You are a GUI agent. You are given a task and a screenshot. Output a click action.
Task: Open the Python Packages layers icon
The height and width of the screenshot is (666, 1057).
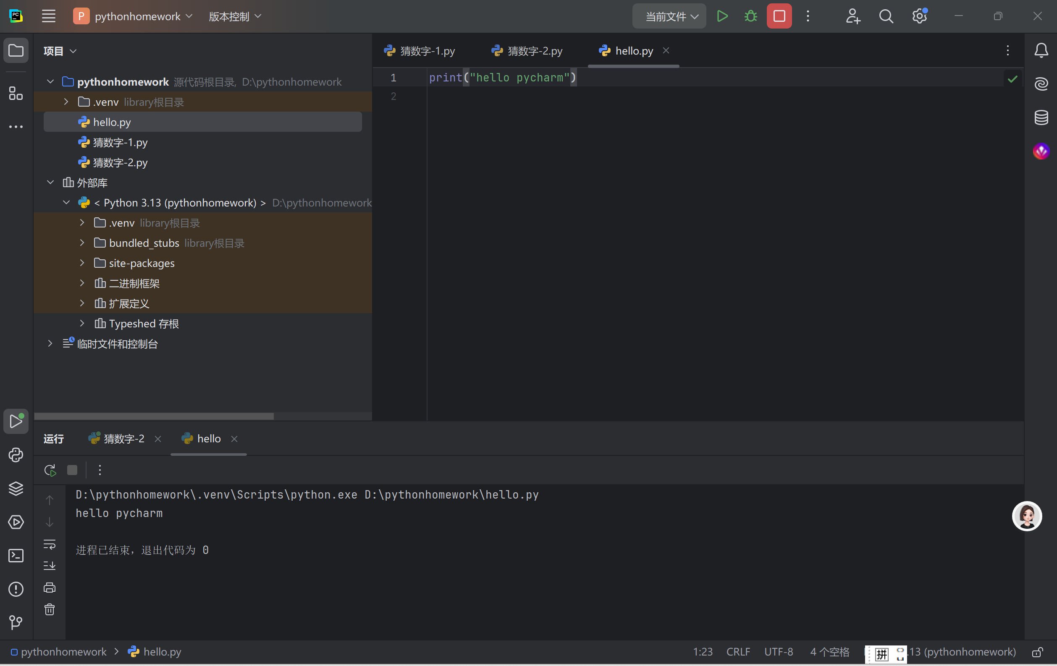pyautogui.click(x=16, y=488)
